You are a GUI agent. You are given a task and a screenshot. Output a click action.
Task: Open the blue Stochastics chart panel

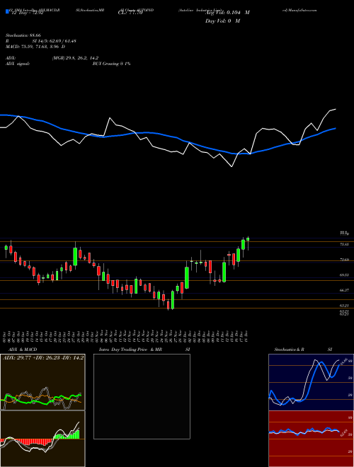coord(311,382)
